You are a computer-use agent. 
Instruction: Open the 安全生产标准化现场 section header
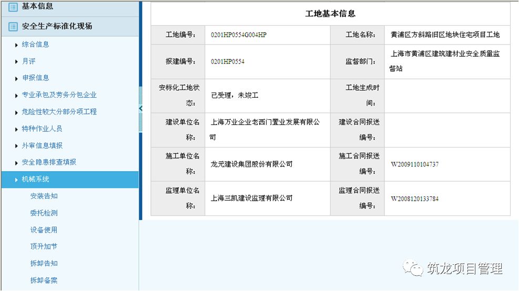click(x=70, y=26)
